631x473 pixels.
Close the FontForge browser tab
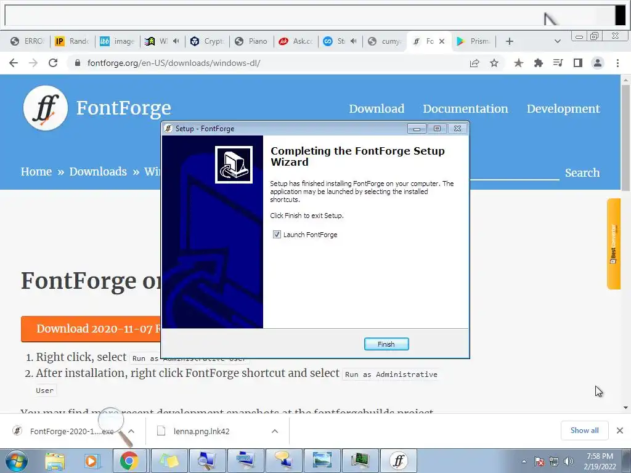[x=442, y=41]
